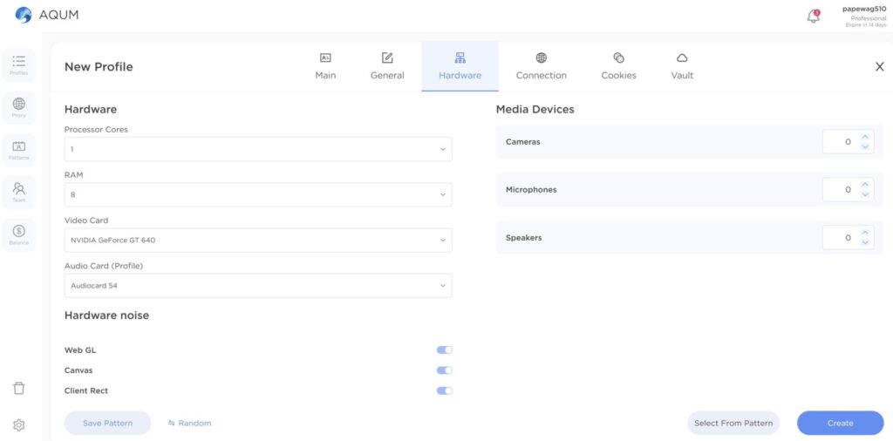Switch to the Connection tab
893x441 pixels.
point(541,66)
